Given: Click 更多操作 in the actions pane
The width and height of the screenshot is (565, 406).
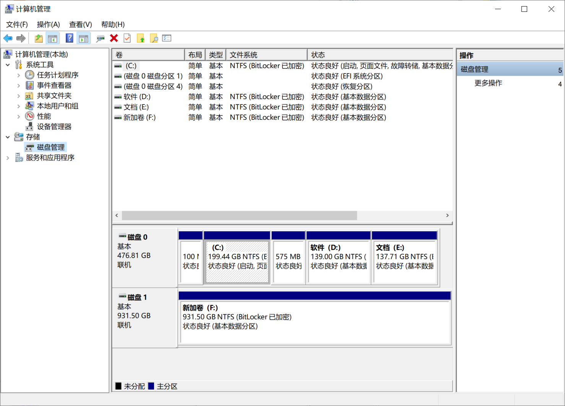Looking at the screenshot, I should (x=488, y=83).
